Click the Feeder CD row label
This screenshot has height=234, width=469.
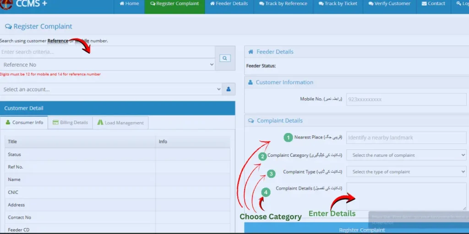pos(18,230)
